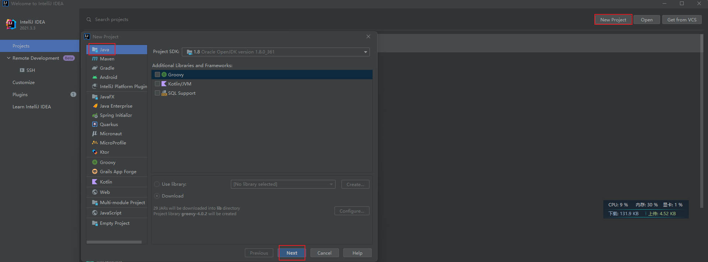Viewport: 708px width, 262px height.
Task: Click the Java folder icon in list
Action: point(95,50)
